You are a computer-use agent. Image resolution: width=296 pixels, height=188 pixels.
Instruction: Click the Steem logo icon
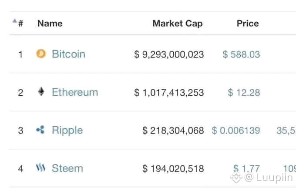pyautogui.click(x=40, y=168)
